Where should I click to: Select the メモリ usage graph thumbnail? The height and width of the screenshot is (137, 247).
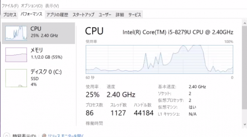tap(16, 55)
